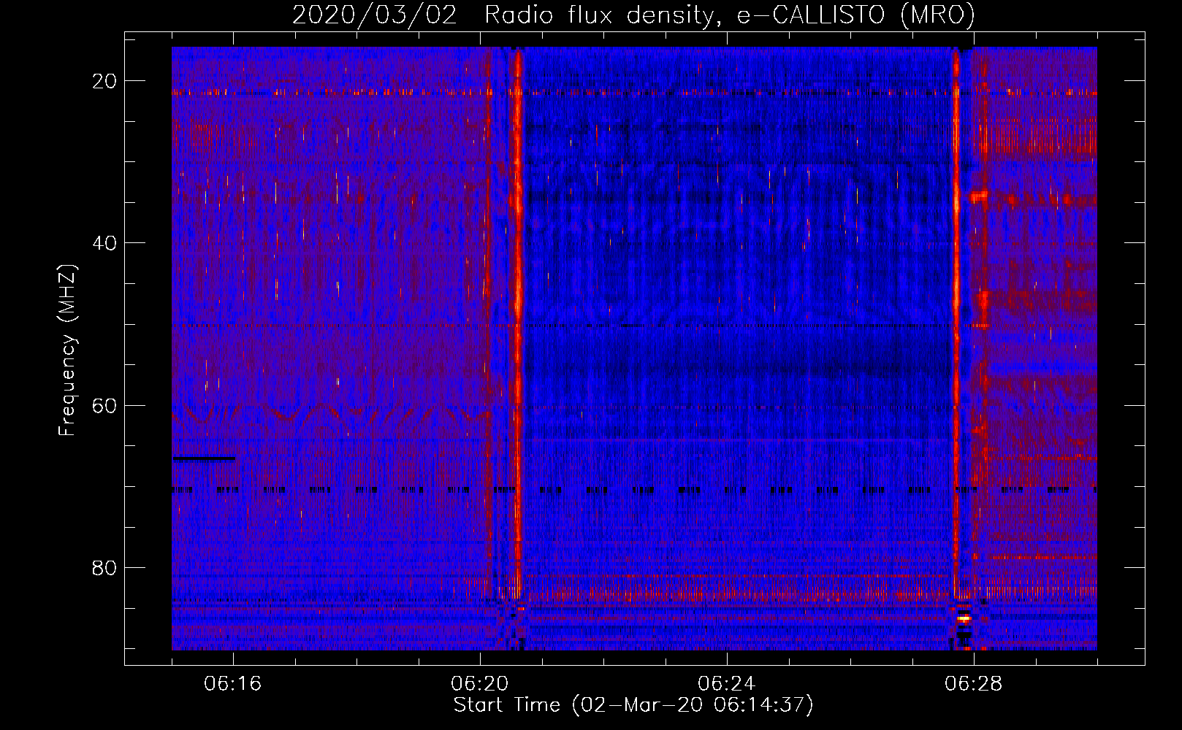Viewport: 1182px width, 730px height.
Task: Click the plot title 'Radio flux density, e-CALLISTO (MRO)'
Action: click(729, 15)
